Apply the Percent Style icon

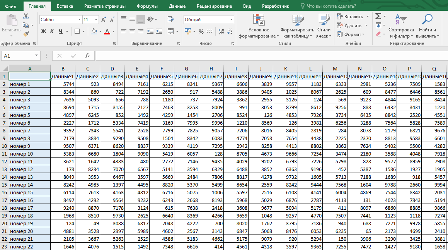[x=201, y=31]
